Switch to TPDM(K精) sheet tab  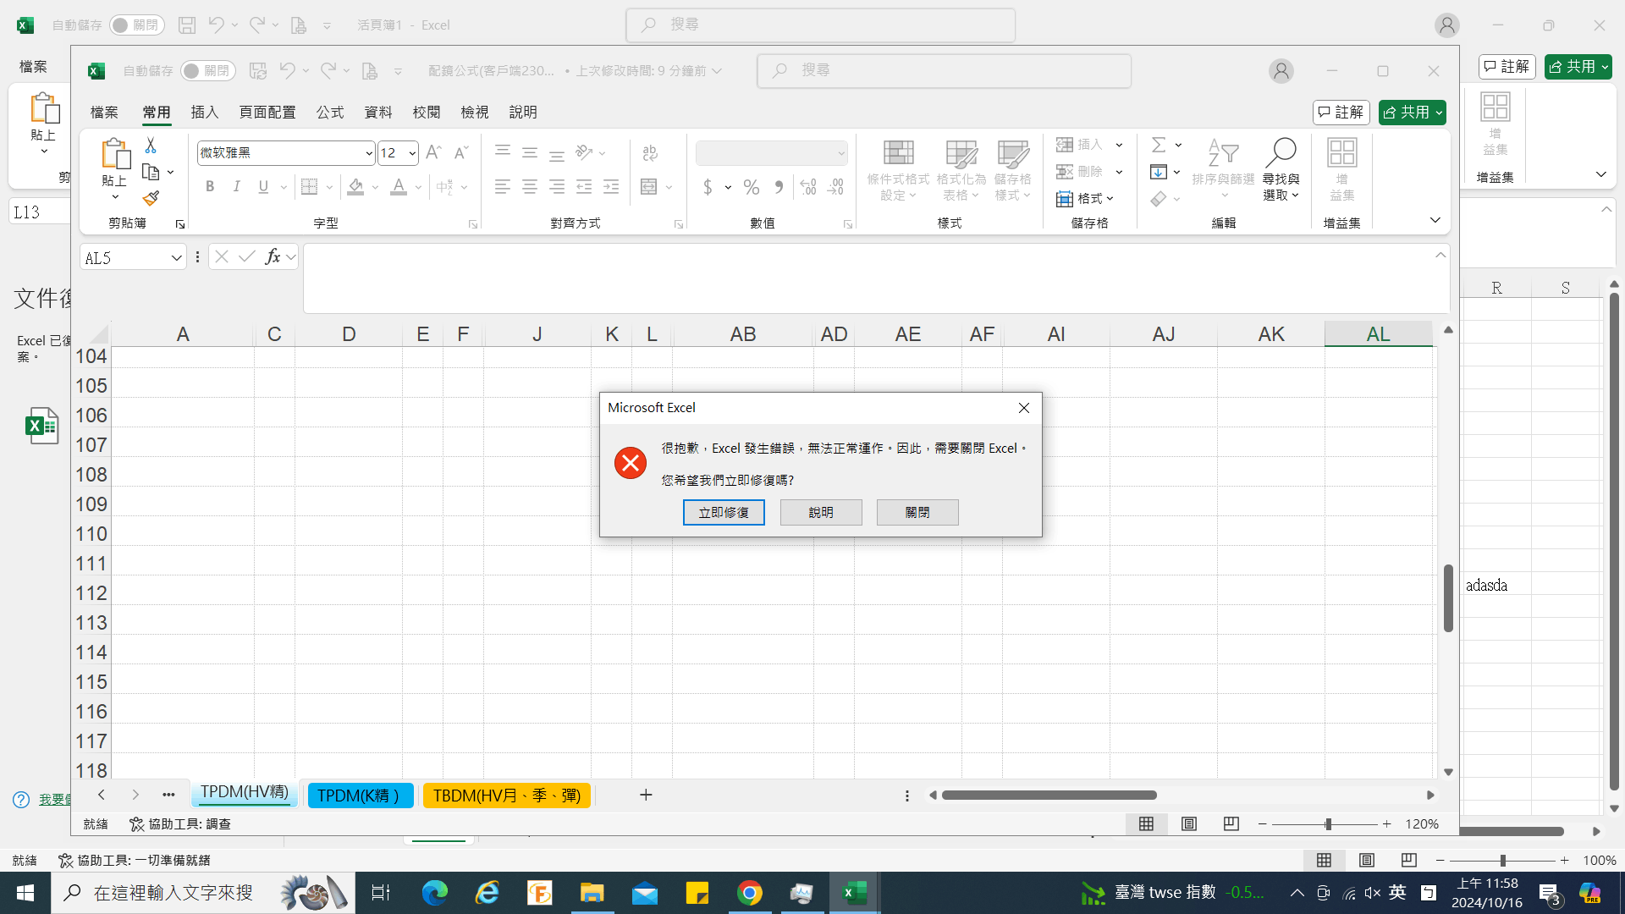pos(359,796)
